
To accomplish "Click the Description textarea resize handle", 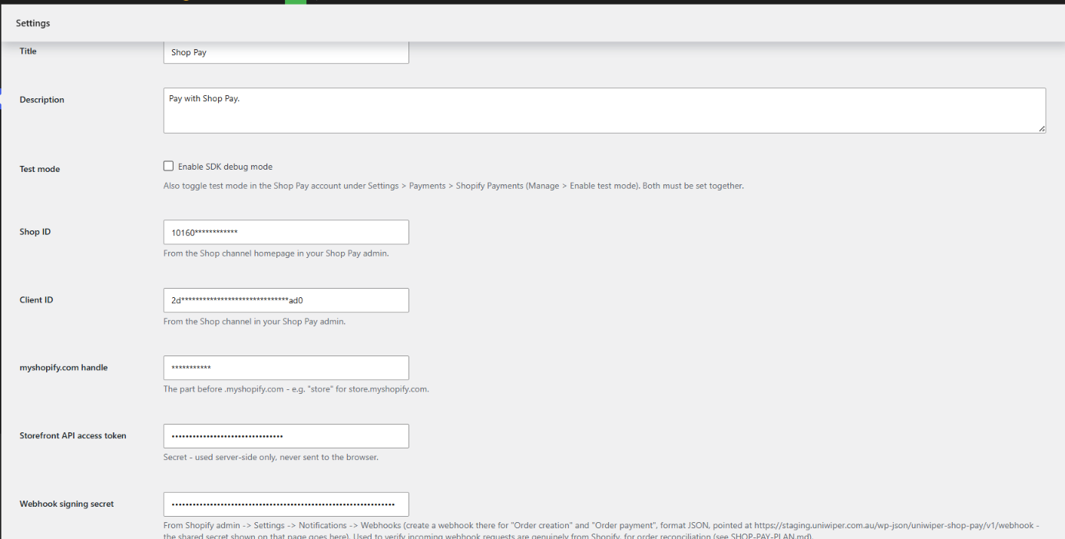I will tap(1041, 129).
